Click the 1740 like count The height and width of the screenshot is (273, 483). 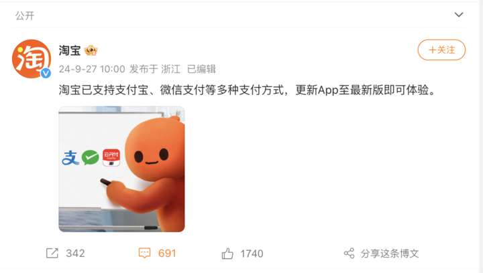(x=252, y=254)
